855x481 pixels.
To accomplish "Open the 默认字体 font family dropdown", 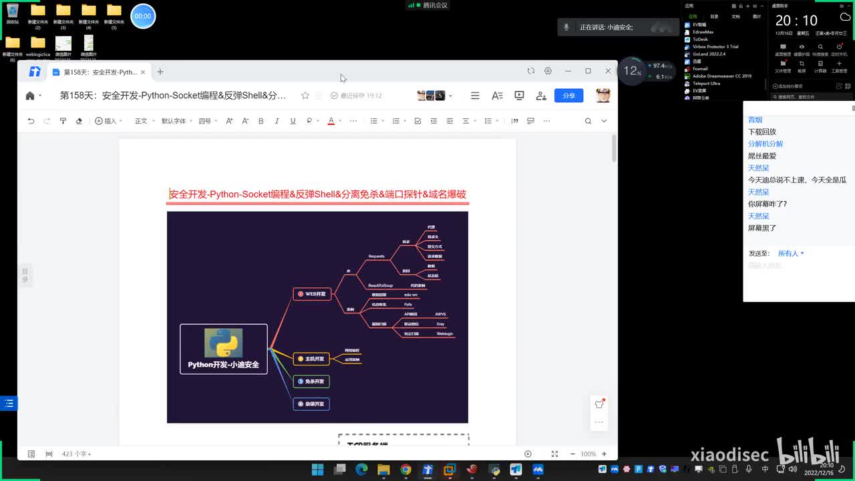I will [x=177, y=121].
